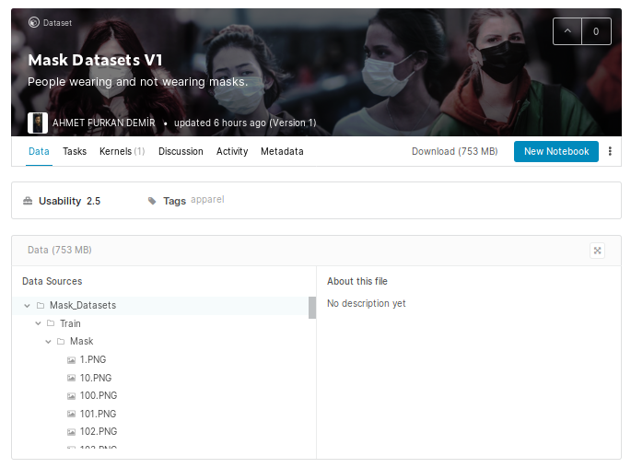
Task: Click the Usability rating icon
Action: point(29,201)
